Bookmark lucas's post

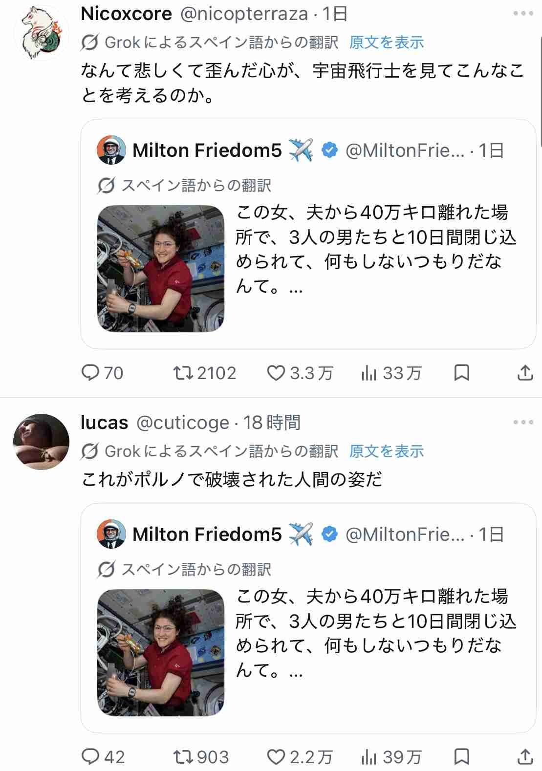click(x=461, y=757)
